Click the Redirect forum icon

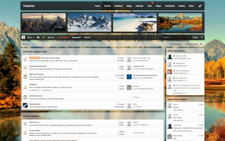[x=25, y=97]
